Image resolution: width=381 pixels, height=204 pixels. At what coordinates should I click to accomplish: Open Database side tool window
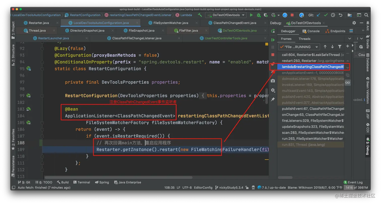pos(368,63)
